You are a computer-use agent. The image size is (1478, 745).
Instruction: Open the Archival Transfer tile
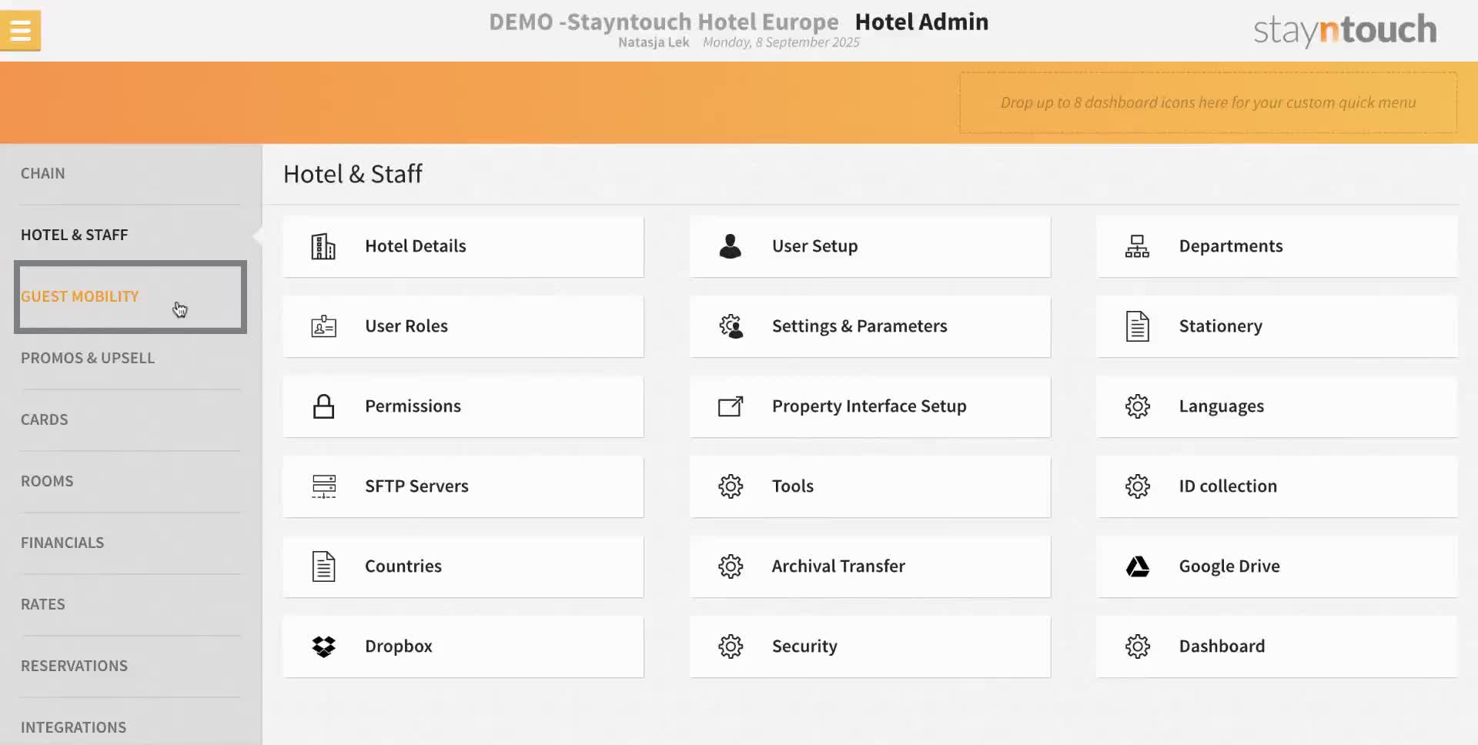[870, 566]
